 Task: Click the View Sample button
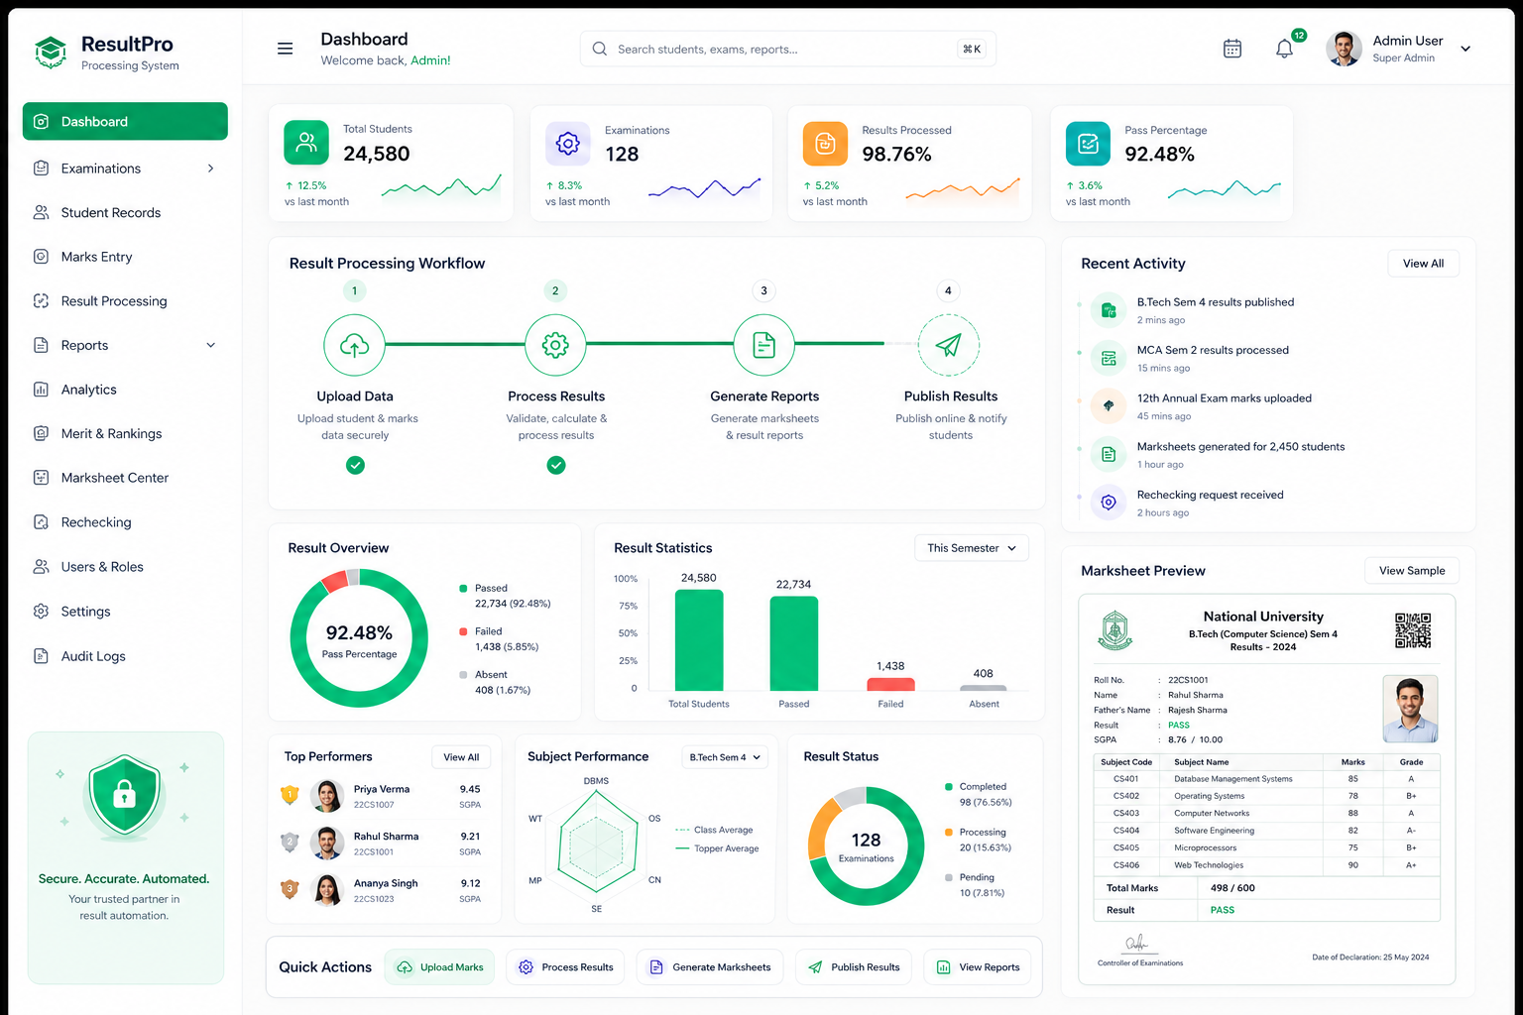pyautogui.click(x=1412, y=571)
